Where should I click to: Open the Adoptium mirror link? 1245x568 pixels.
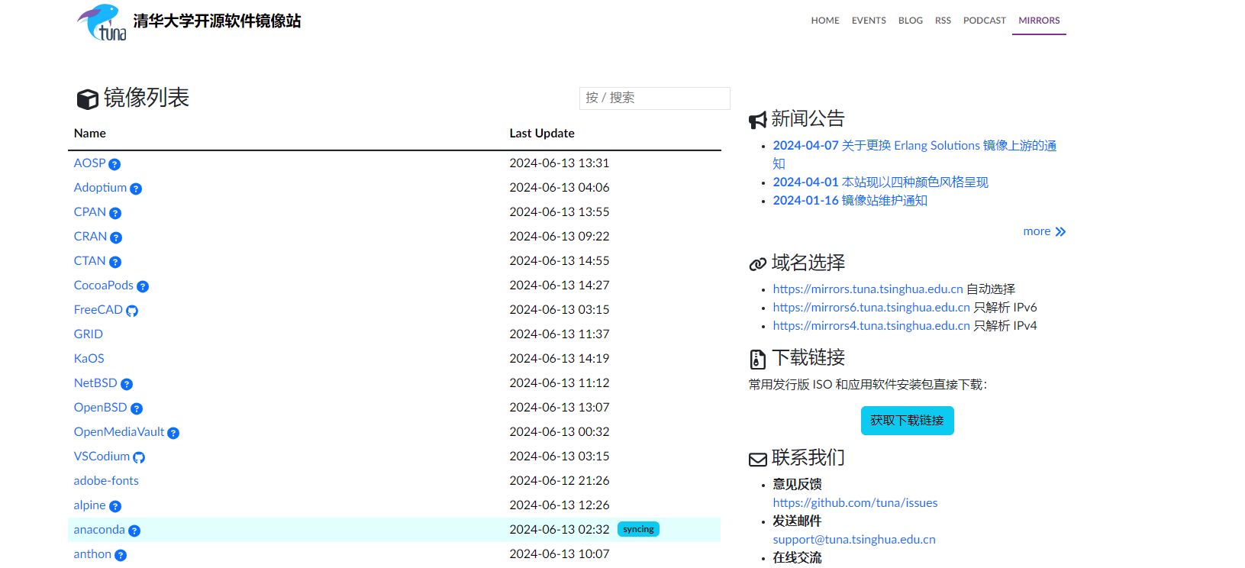pos(100,187)
